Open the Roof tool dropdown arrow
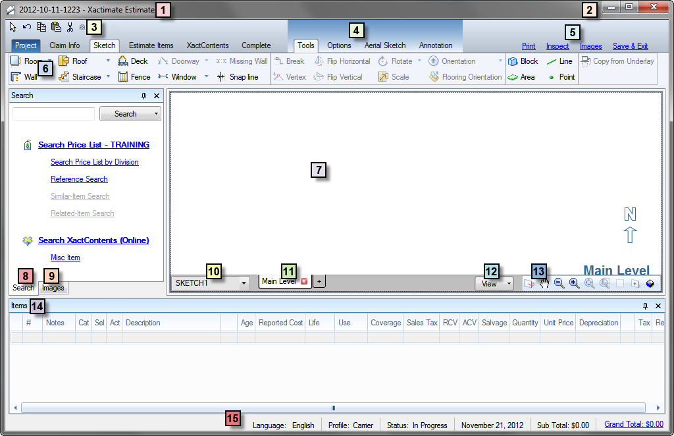This screenshot has width=674, height=436. tap(109, 61)
